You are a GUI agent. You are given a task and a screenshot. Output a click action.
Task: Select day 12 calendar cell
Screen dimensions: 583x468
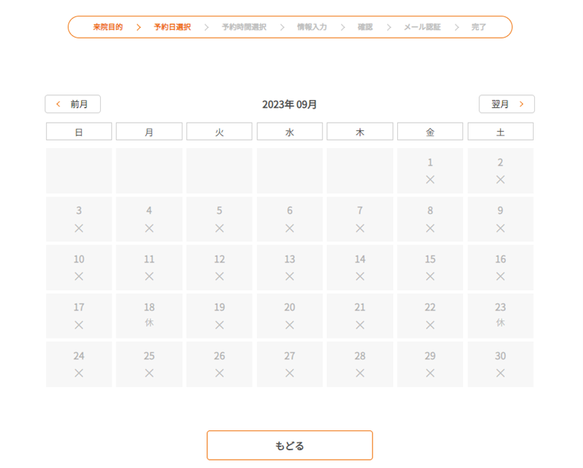219,267
